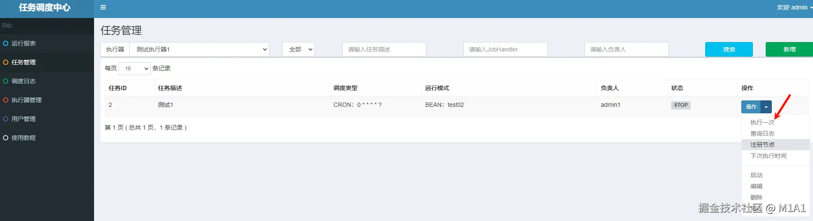Focus the 请输入负责人 input field
This screenshot has height=221, width=813.
[627, 49]
